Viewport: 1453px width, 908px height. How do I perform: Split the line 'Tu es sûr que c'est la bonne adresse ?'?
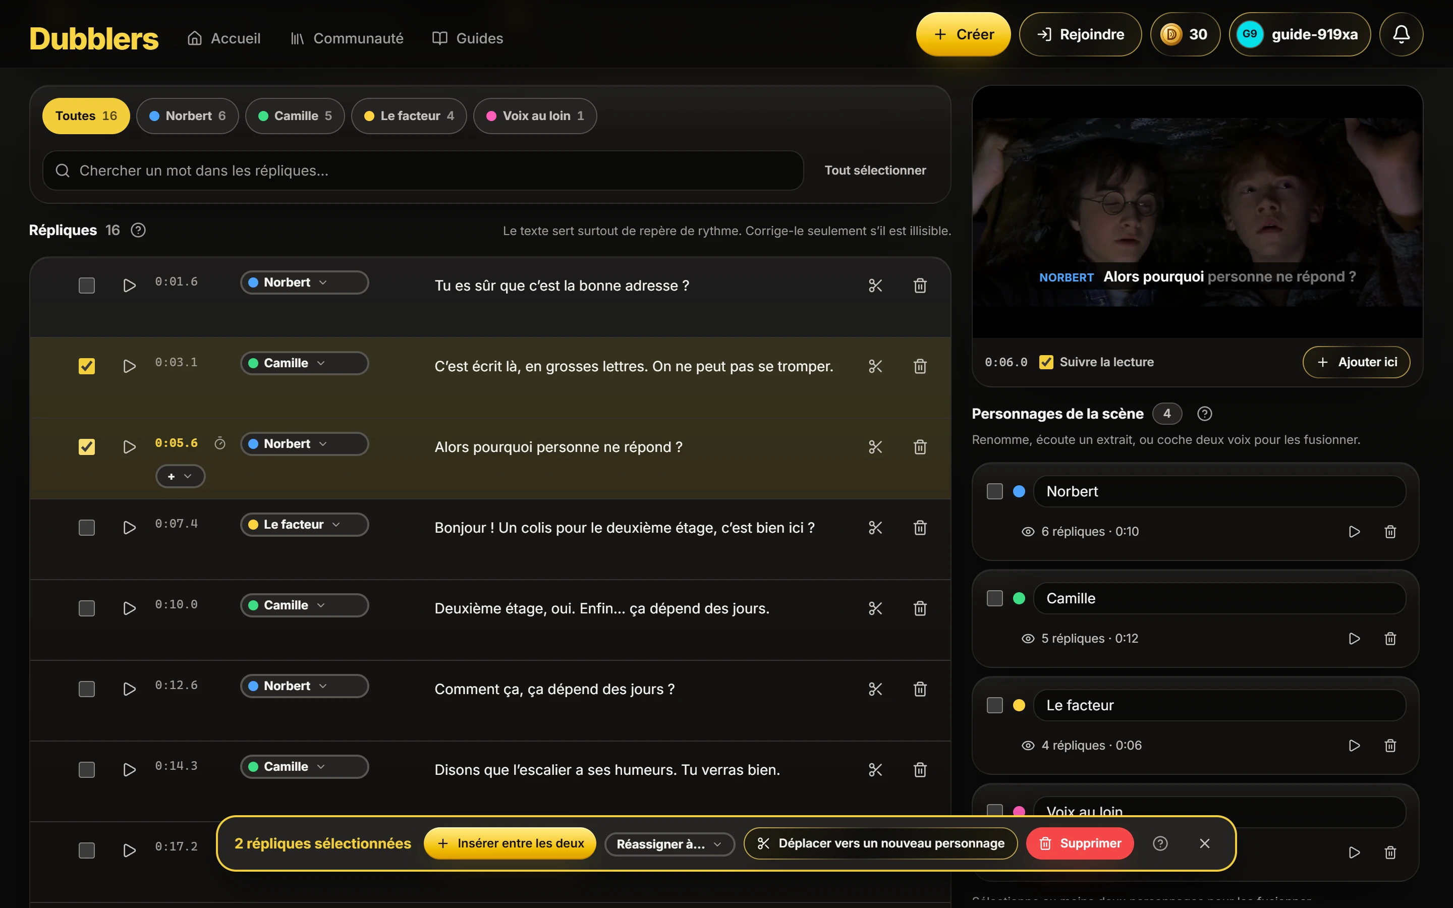875,285
